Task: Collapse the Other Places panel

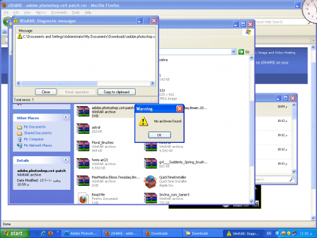Action: tap(66, 117)
